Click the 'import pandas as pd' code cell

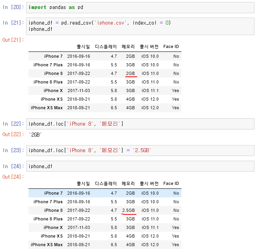pos(140,7)
